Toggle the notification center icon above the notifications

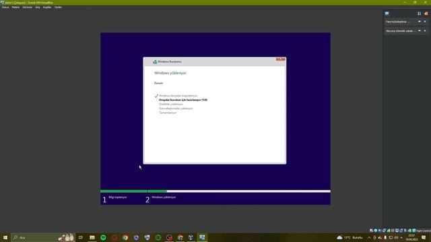(x=387, y=13)
